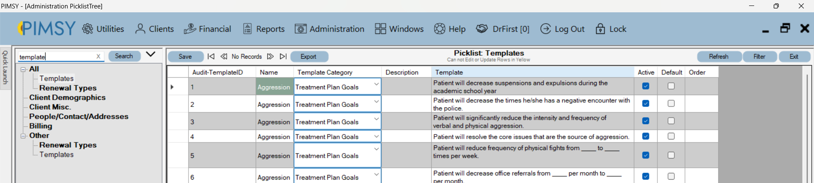Open the Windows menu

click(399, 29)
